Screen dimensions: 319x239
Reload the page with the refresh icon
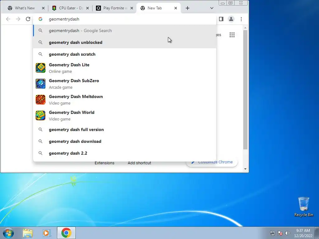click(28, 19)
